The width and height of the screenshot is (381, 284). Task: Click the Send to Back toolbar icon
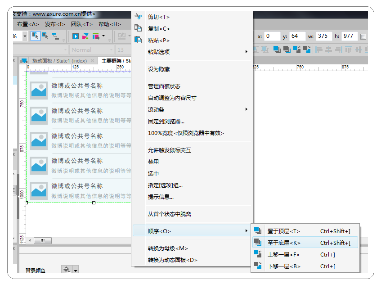click(286, 50)
